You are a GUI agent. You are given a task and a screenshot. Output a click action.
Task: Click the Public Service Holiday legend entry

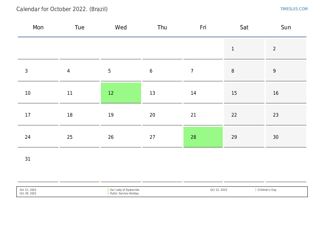click(124, 194)
